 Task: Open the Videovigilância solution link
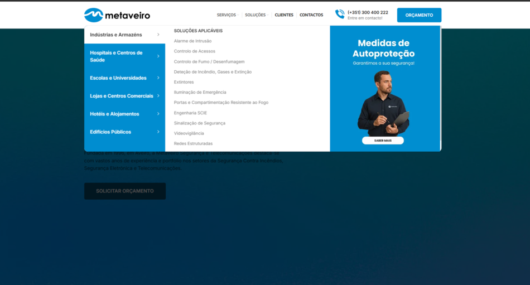(189, 133)
